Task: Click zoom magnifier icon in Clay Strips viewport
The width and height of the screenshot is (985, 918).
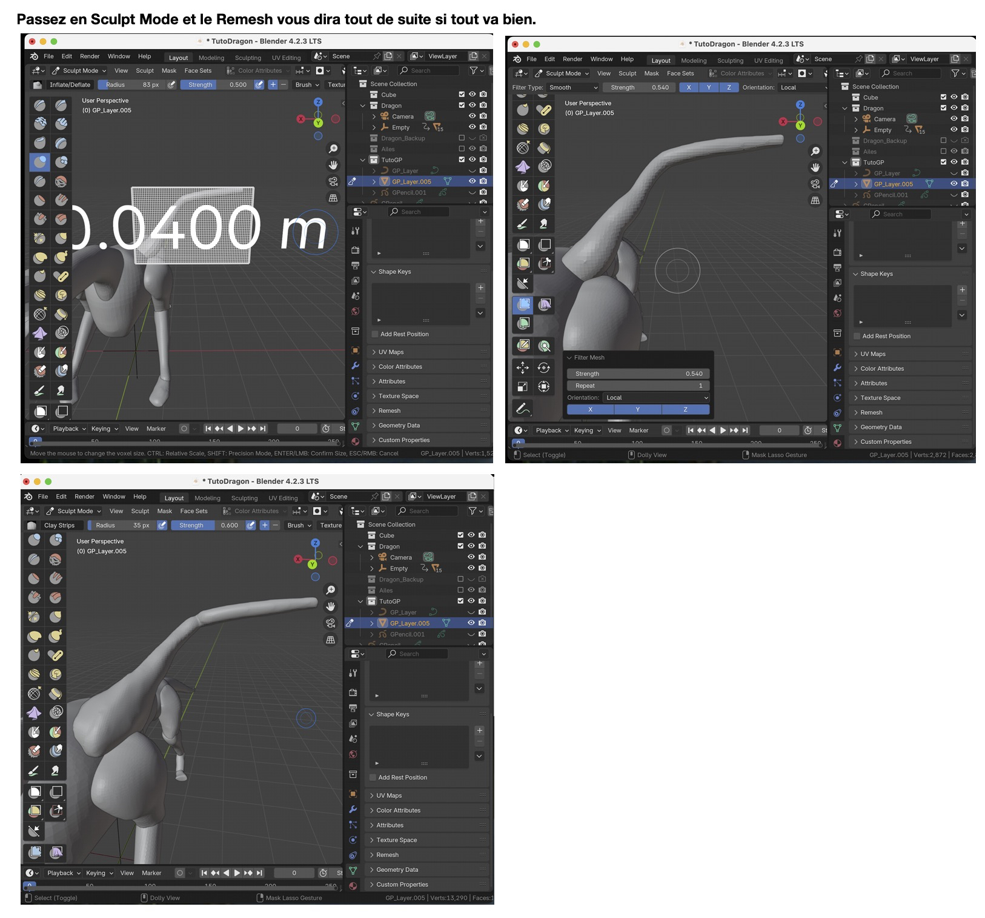Action: (x=330, y=590)
